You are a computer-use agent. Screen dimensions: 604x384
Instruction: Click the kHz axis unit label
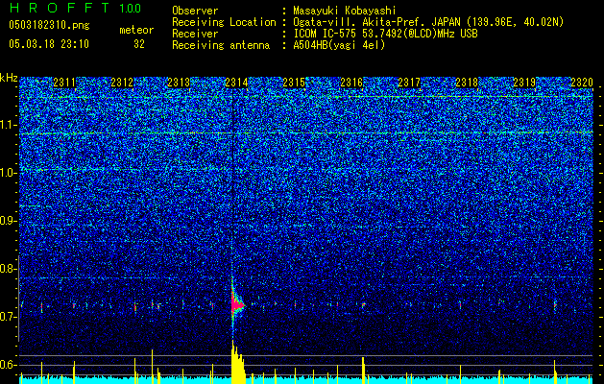9,78
